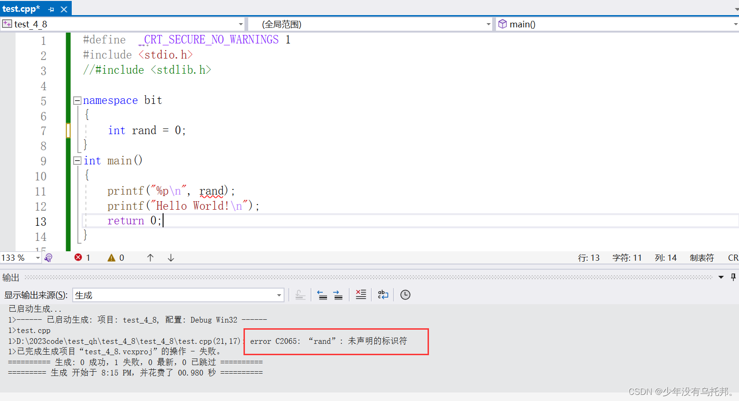Screen dimensions: 739x401
Task: Go to previous issue with up arrow
Action: (150, 257)
